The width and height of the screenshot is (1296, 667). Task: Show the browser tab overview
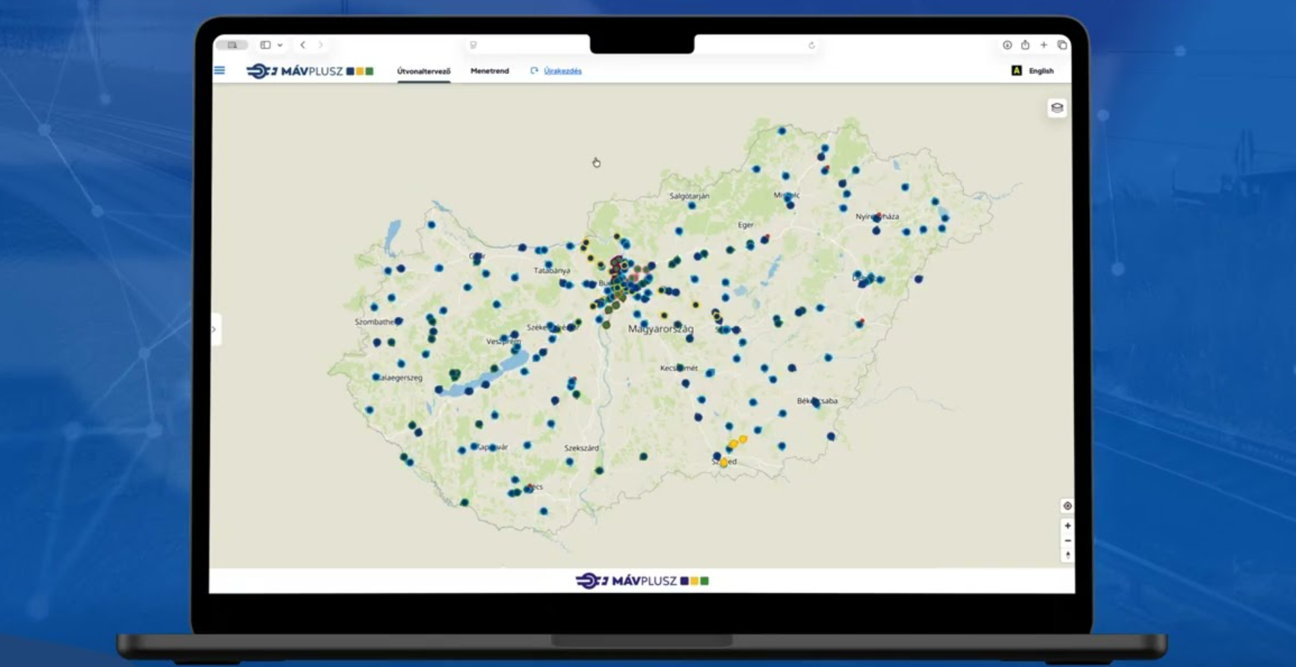pos(1062,45)
